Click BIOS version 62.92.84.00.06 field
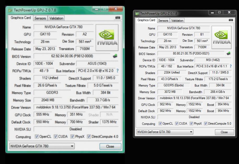 (x=72, y=56)
